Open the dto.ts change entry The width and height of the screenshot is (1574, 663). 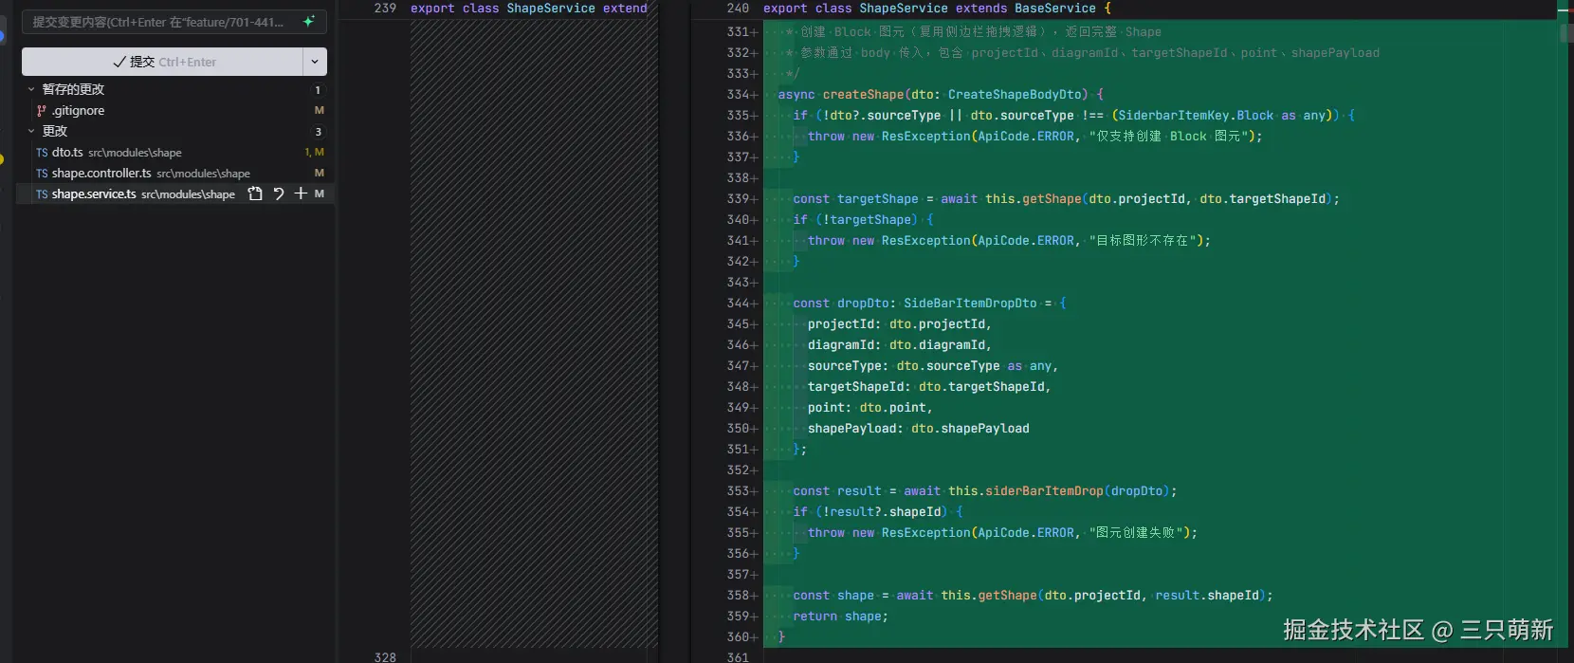pyautogui.click(x=174, y=152)
